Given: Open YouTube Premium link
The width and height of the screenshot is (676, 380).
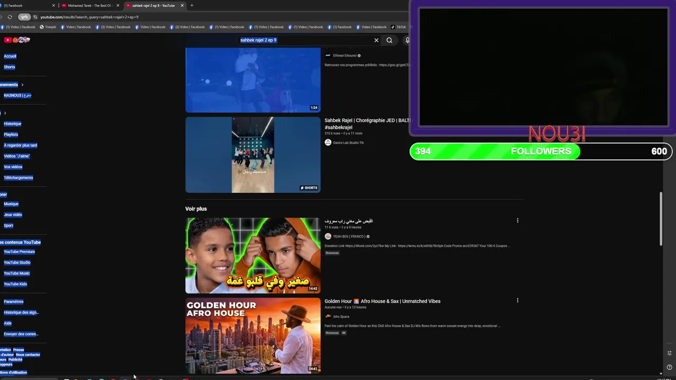Looking at the screenshot, I should click(x=20, y=252).
